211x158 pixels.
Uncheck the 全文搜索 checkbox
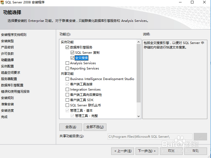[72, 58]
